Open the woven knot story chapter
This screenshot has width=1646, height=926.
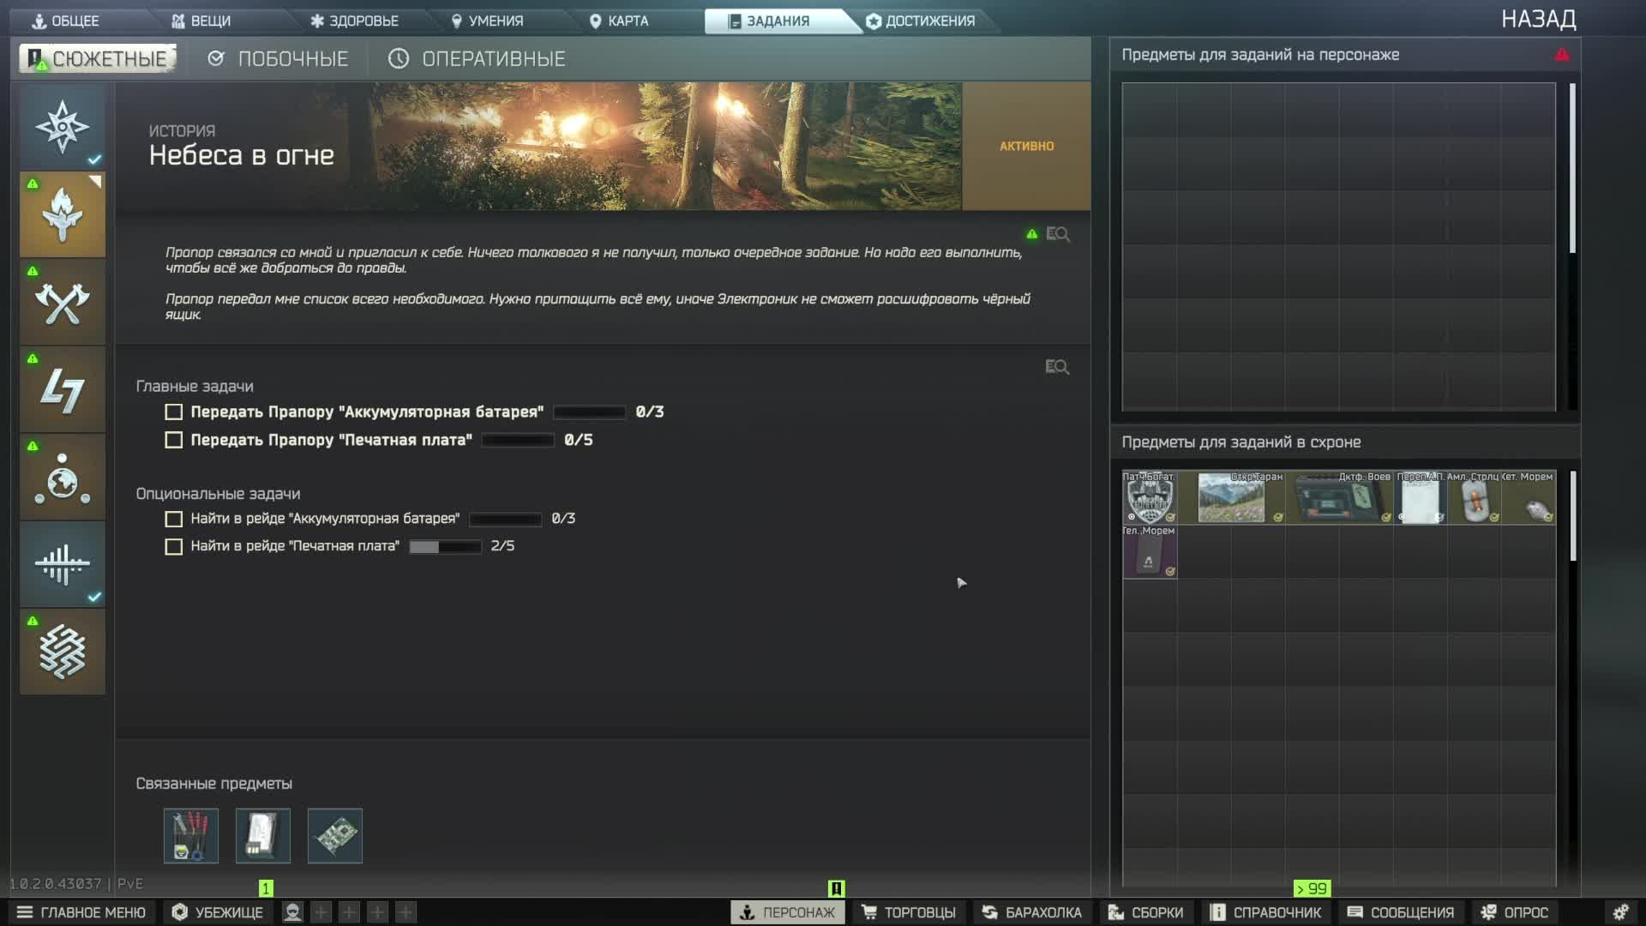[x=62, y=652]
